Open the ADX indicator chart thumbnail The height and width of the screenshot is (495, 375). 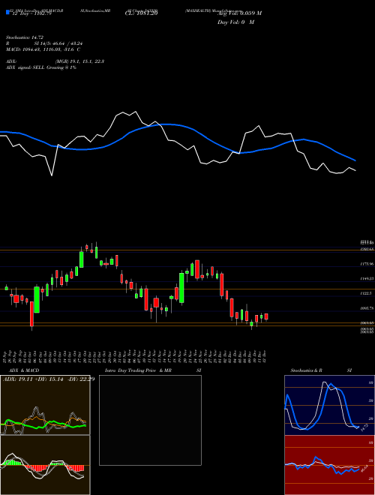pos(45,405)
